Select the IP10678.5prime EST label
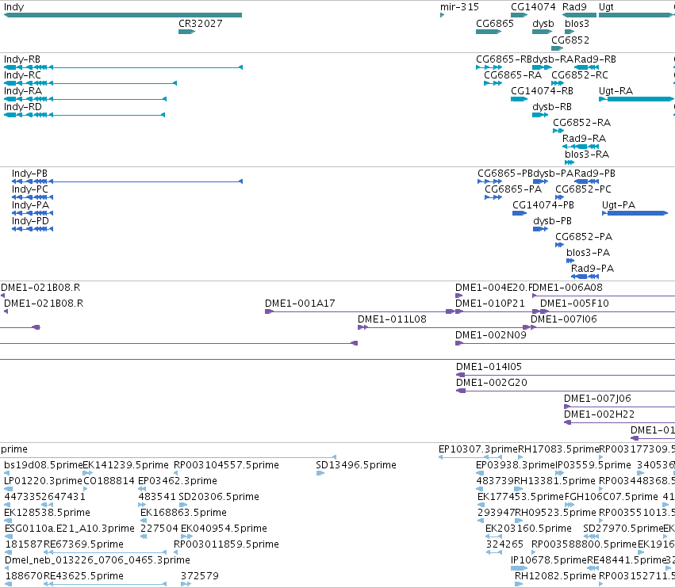This screenshot has height=588, width=675. (x=549, y=560)
